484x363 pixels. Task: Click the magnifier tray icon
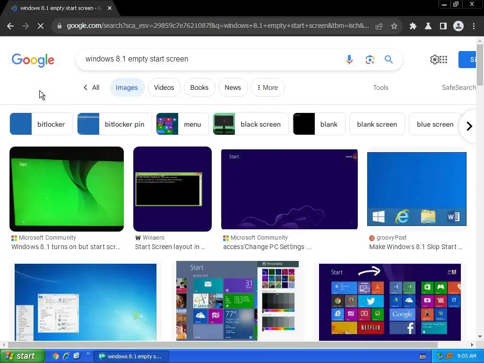coord(449,356)
